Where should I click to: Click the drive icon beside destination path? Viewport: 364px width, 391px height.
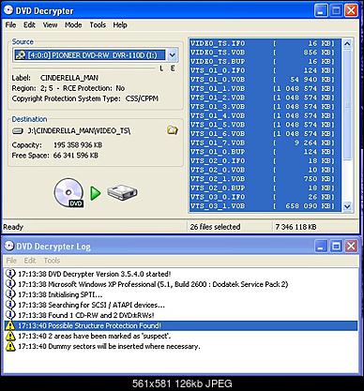point(18,130)
